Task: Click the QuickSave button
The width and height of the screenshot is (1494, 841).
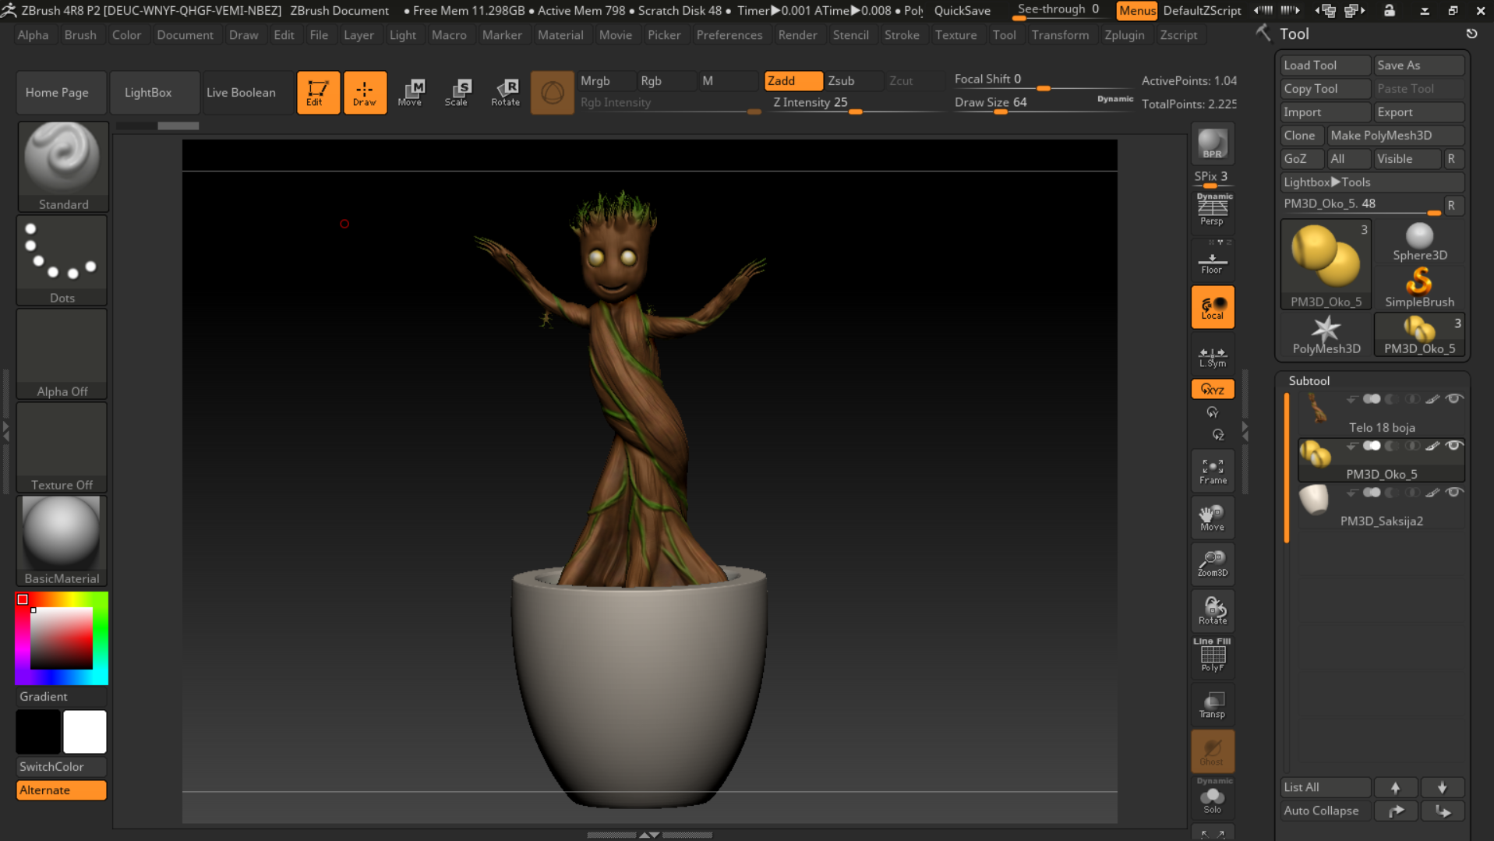Action: coord(962,11)
